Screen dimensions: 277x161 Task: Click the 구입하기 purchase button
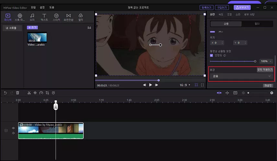click(x=222, y=7)
